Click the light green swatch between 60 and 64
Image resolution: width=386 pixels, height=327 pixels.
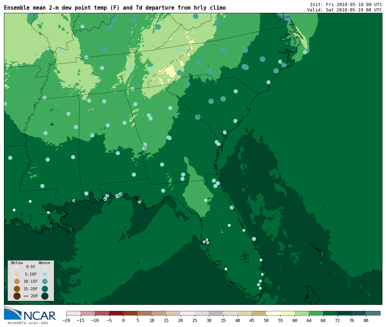[x=302, y=313]
